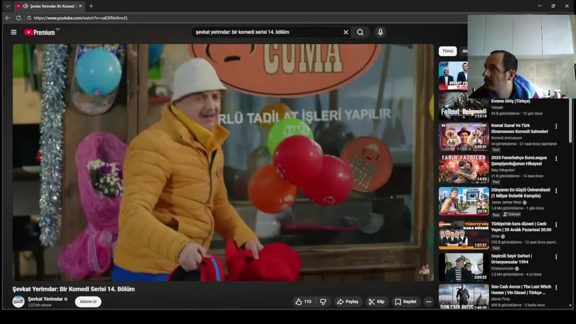Minimize the browser window
Image resolution: width=576 pixels, height=324 pixels.
pyautogui.click(x=540, y=6)
